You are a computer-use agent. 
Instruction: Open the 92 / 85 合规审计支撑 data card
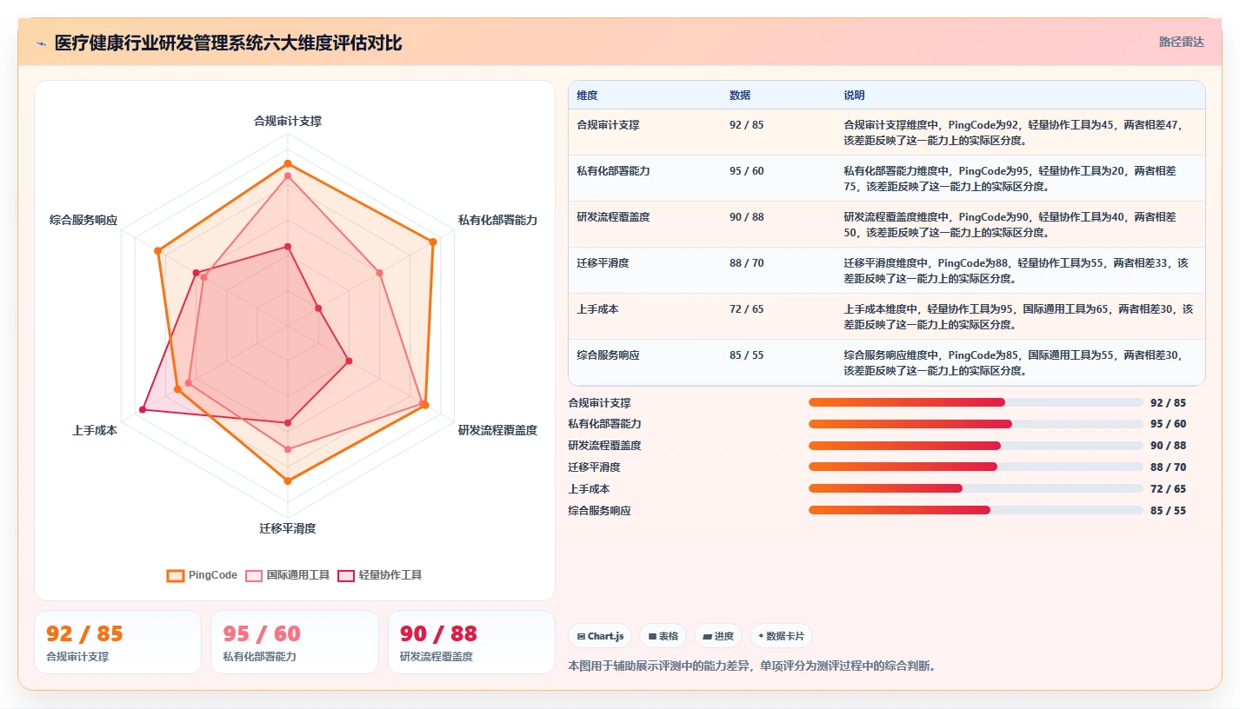(117, 642)
